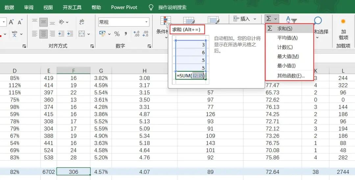Viewport: 355px width, 180px height.
Task: Click the 操作说明搜索 search box
Action: click(172, 8)
